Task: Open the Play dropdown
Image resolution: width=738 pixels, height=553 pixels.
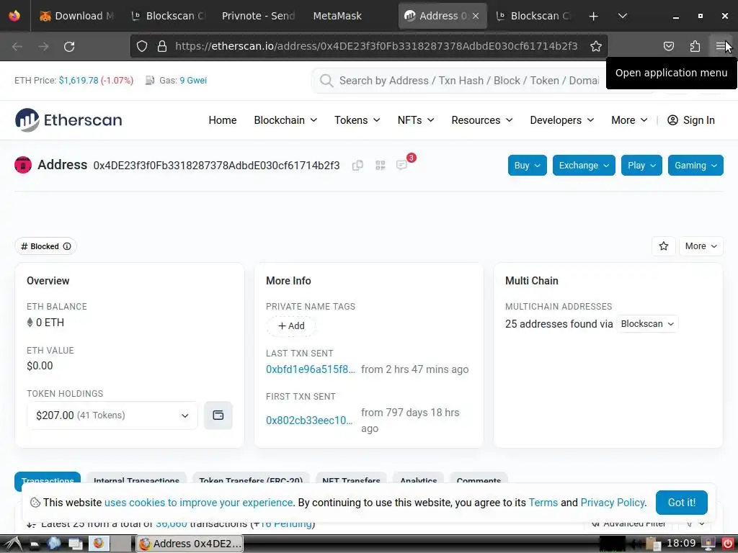Action: click(641, 166)
